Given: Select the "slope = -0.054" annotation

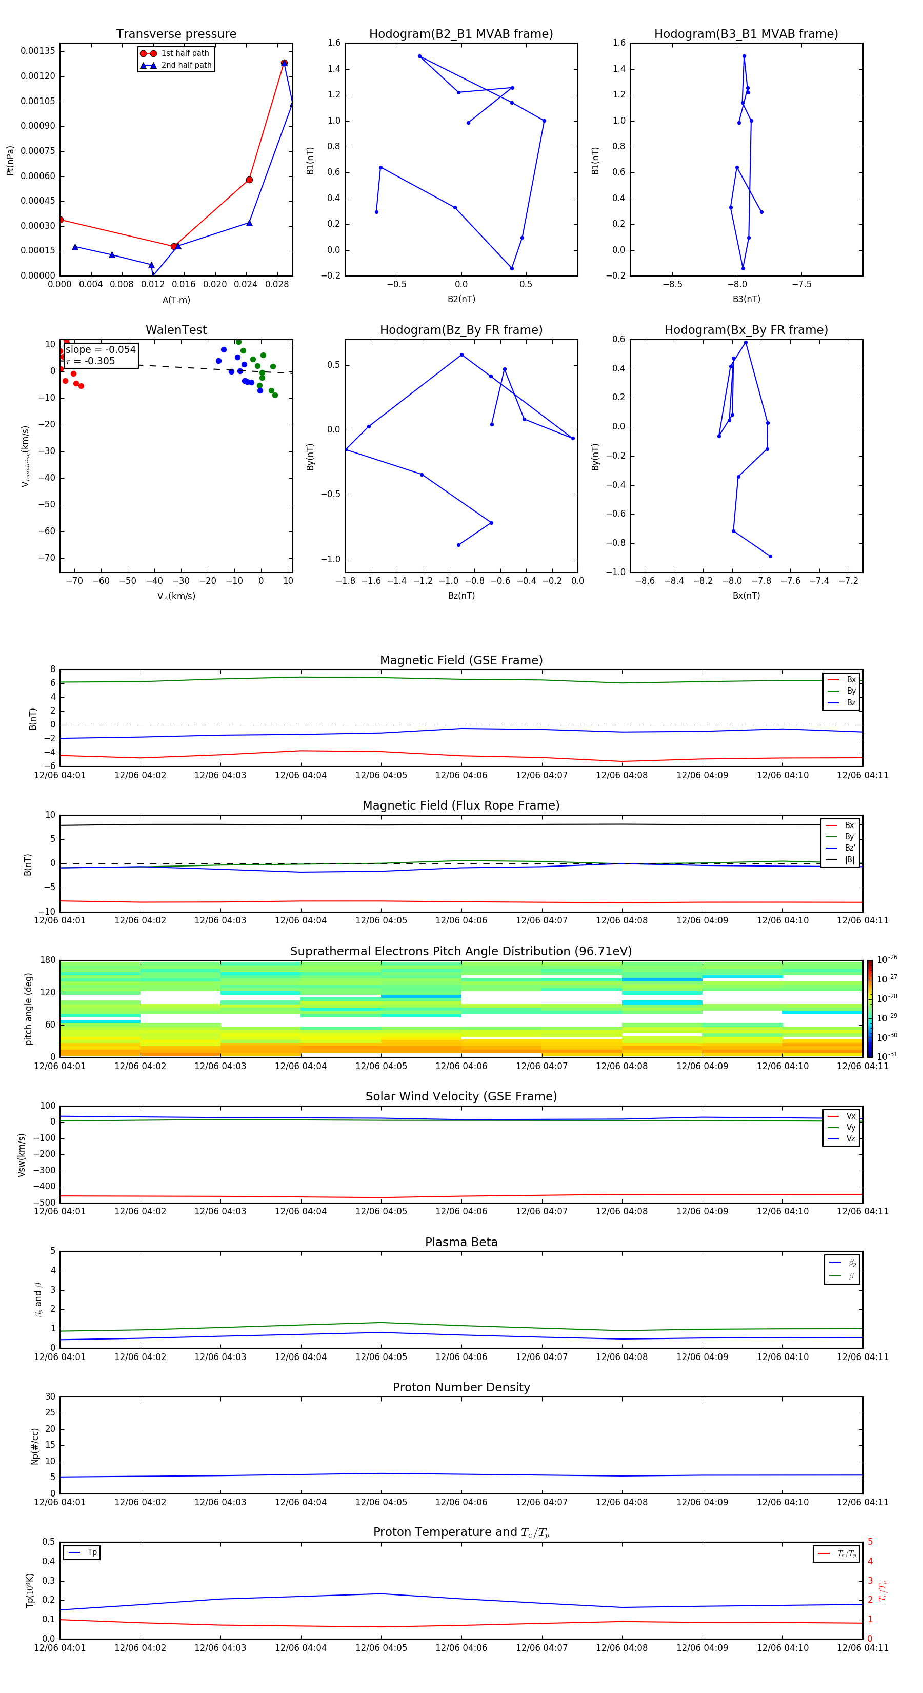Looking at the screenshot, I should tap(101, 350).
